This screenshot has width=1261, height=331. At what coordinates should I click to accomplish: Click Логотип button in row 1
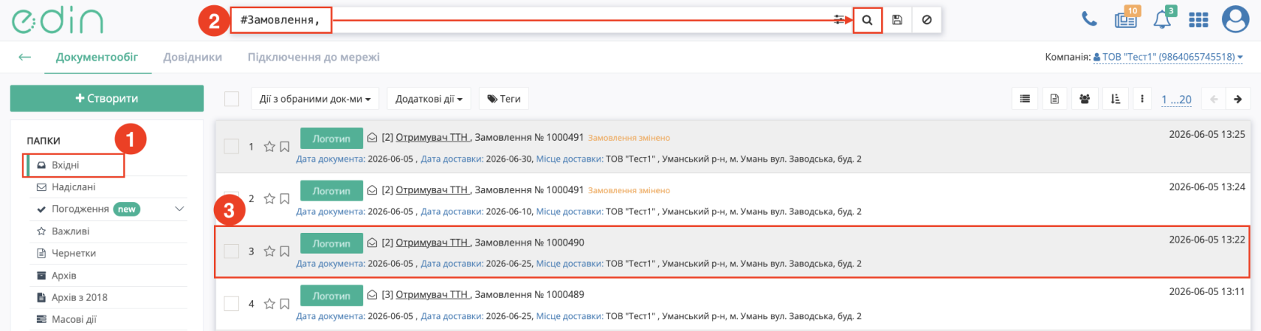tap(331, 139)
